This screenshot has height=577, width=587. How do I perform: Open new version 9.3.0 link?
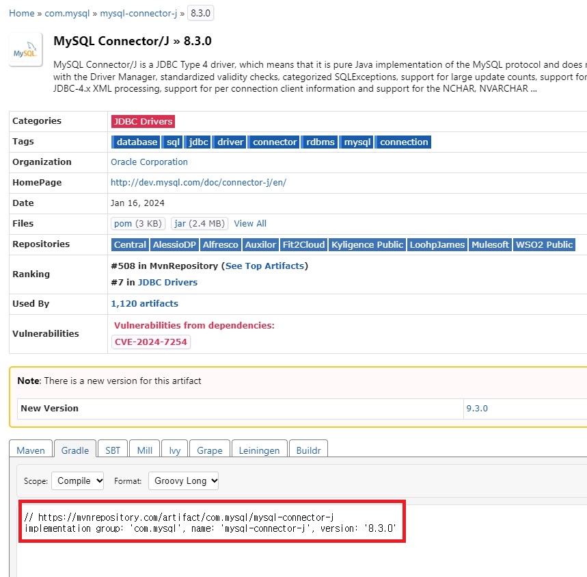[477, 409]
